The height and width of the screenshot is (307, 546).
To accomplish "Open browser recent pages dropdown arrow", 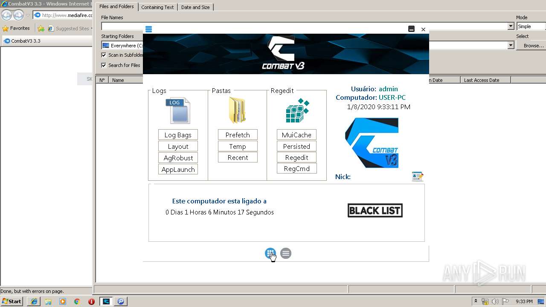I will pyautogui.click(x=28, y=15).
